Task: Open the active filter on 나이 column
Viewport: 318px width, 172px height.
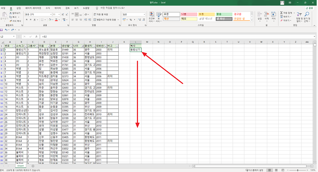Action: 83,46
